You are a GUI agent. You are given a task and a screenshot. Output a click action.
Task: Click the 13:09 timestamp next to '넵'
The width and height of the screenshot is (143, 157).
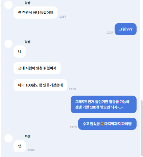pyautogui.click(x=31, y=150)
